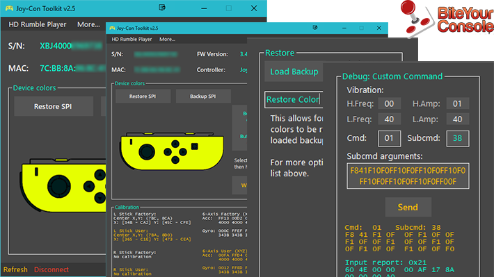Click the title bar extra icon in back window
The width and height of the screenshot is (494, 277).
[x=162, y=8]
